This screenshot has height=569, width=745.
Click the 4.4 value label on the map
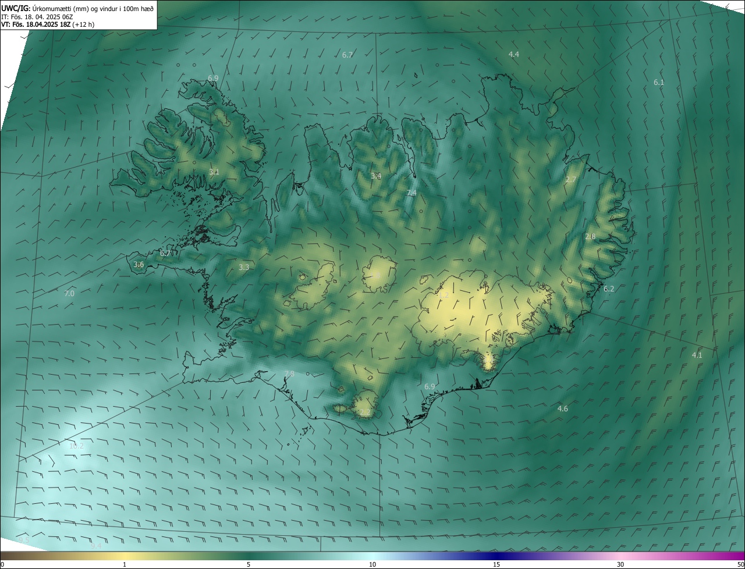(x=513, y=54)
